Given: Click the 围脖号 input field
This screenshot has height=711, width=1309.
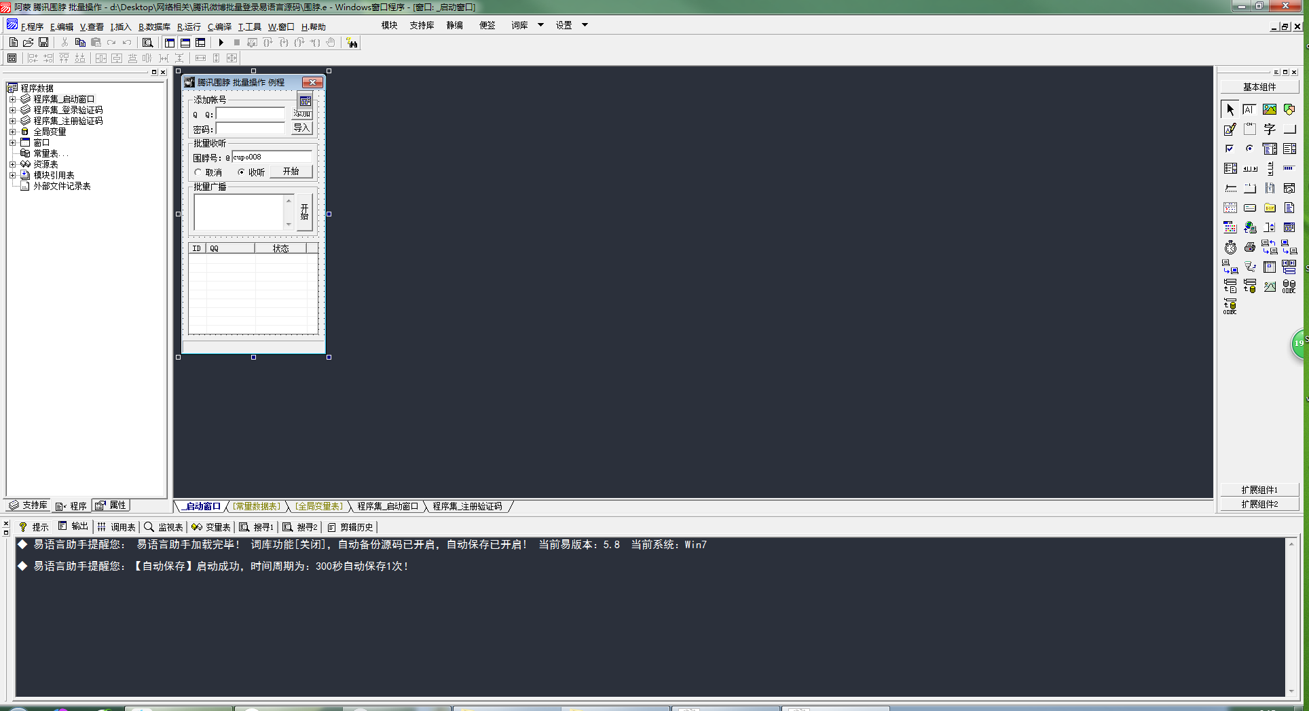Looking at the screenshot, I should [272, 157].
